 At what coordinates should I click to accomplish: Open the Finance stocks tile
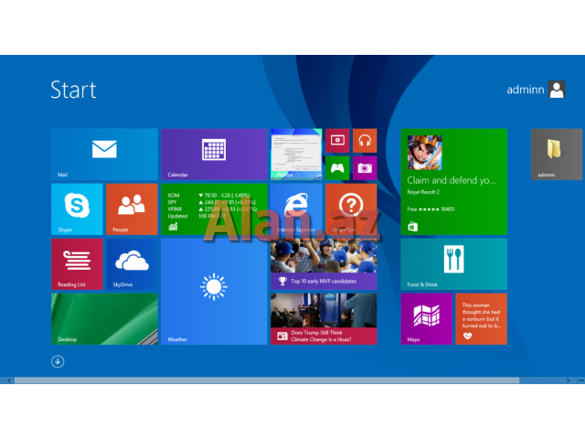(214, 209)
